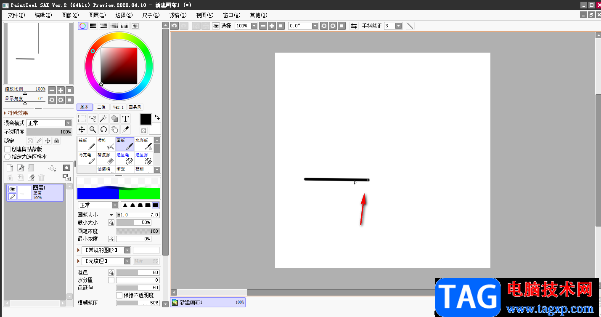Open the 常规的圆形 brush shape dropdown
The image size is (601, 317).
point(127,250)
